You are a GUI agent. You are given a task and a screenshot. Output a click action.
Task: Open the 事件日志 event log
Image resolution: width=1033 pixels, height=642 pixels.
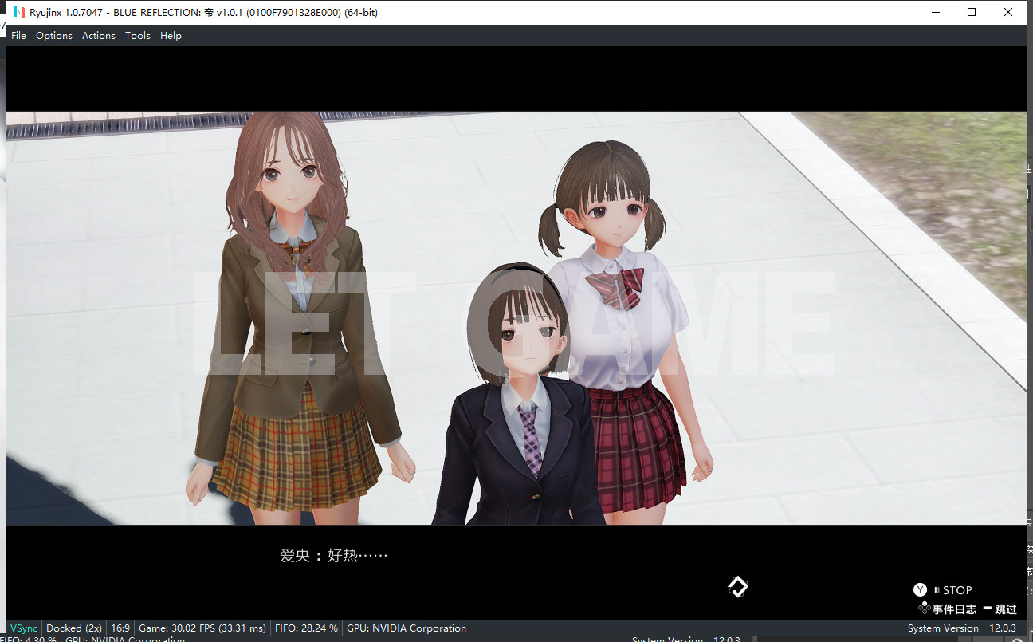tap(954, 609)
